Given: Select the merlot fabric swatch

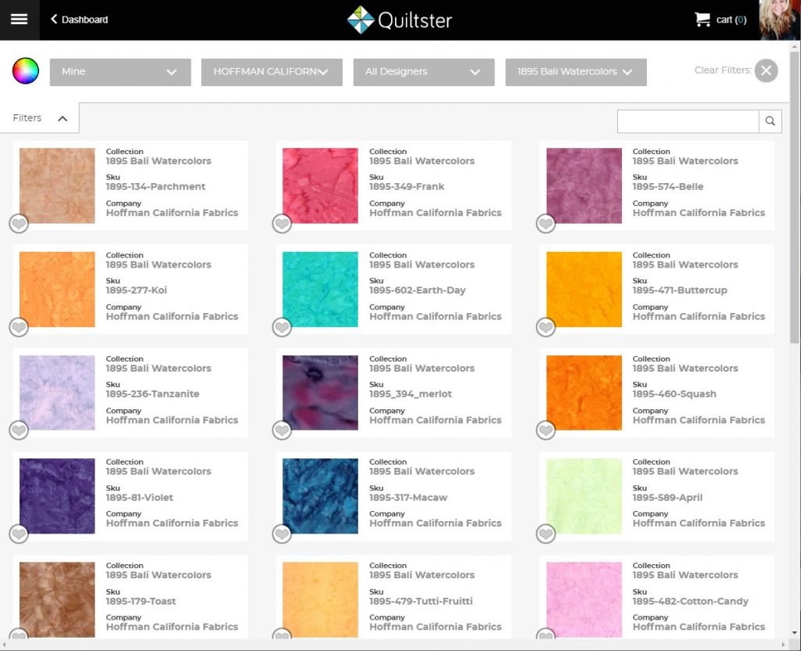Looking at the screenshot, I should click(320, 393).
